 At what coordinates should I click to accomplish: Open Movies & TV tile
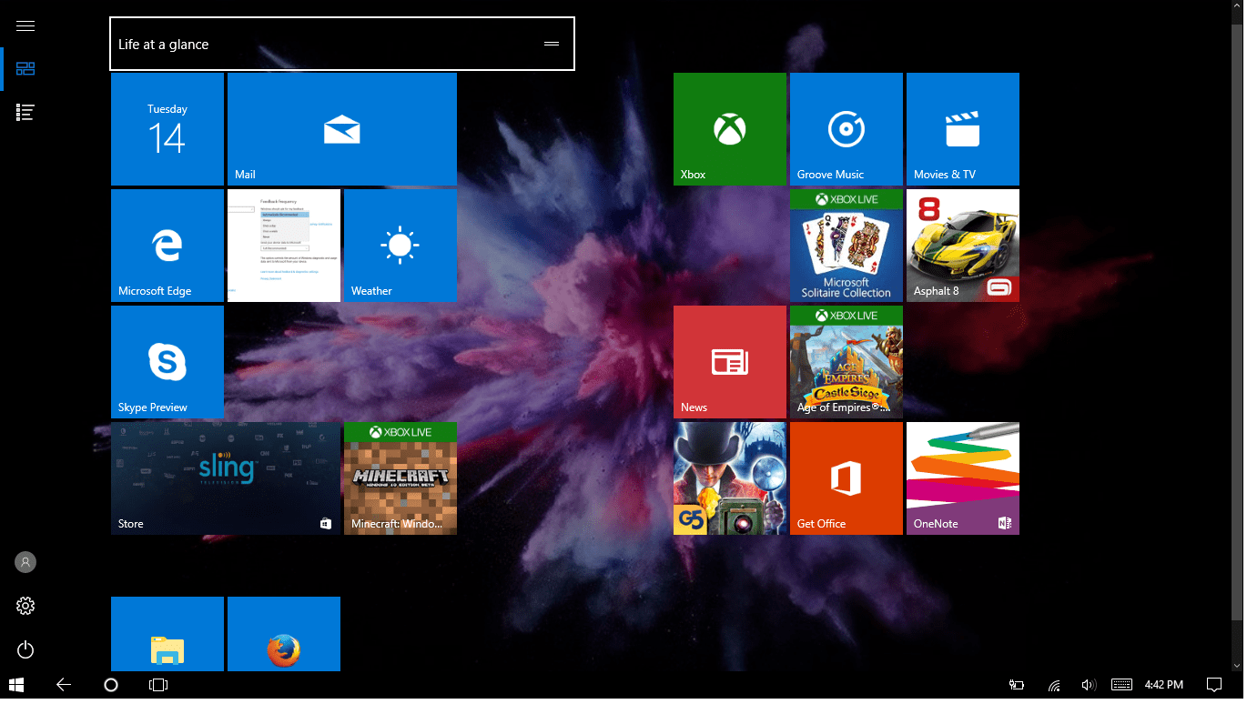tap(963, 129)
